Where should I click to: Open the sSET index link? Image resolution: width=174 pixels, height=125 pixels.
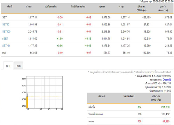click(x=5, y=39)
